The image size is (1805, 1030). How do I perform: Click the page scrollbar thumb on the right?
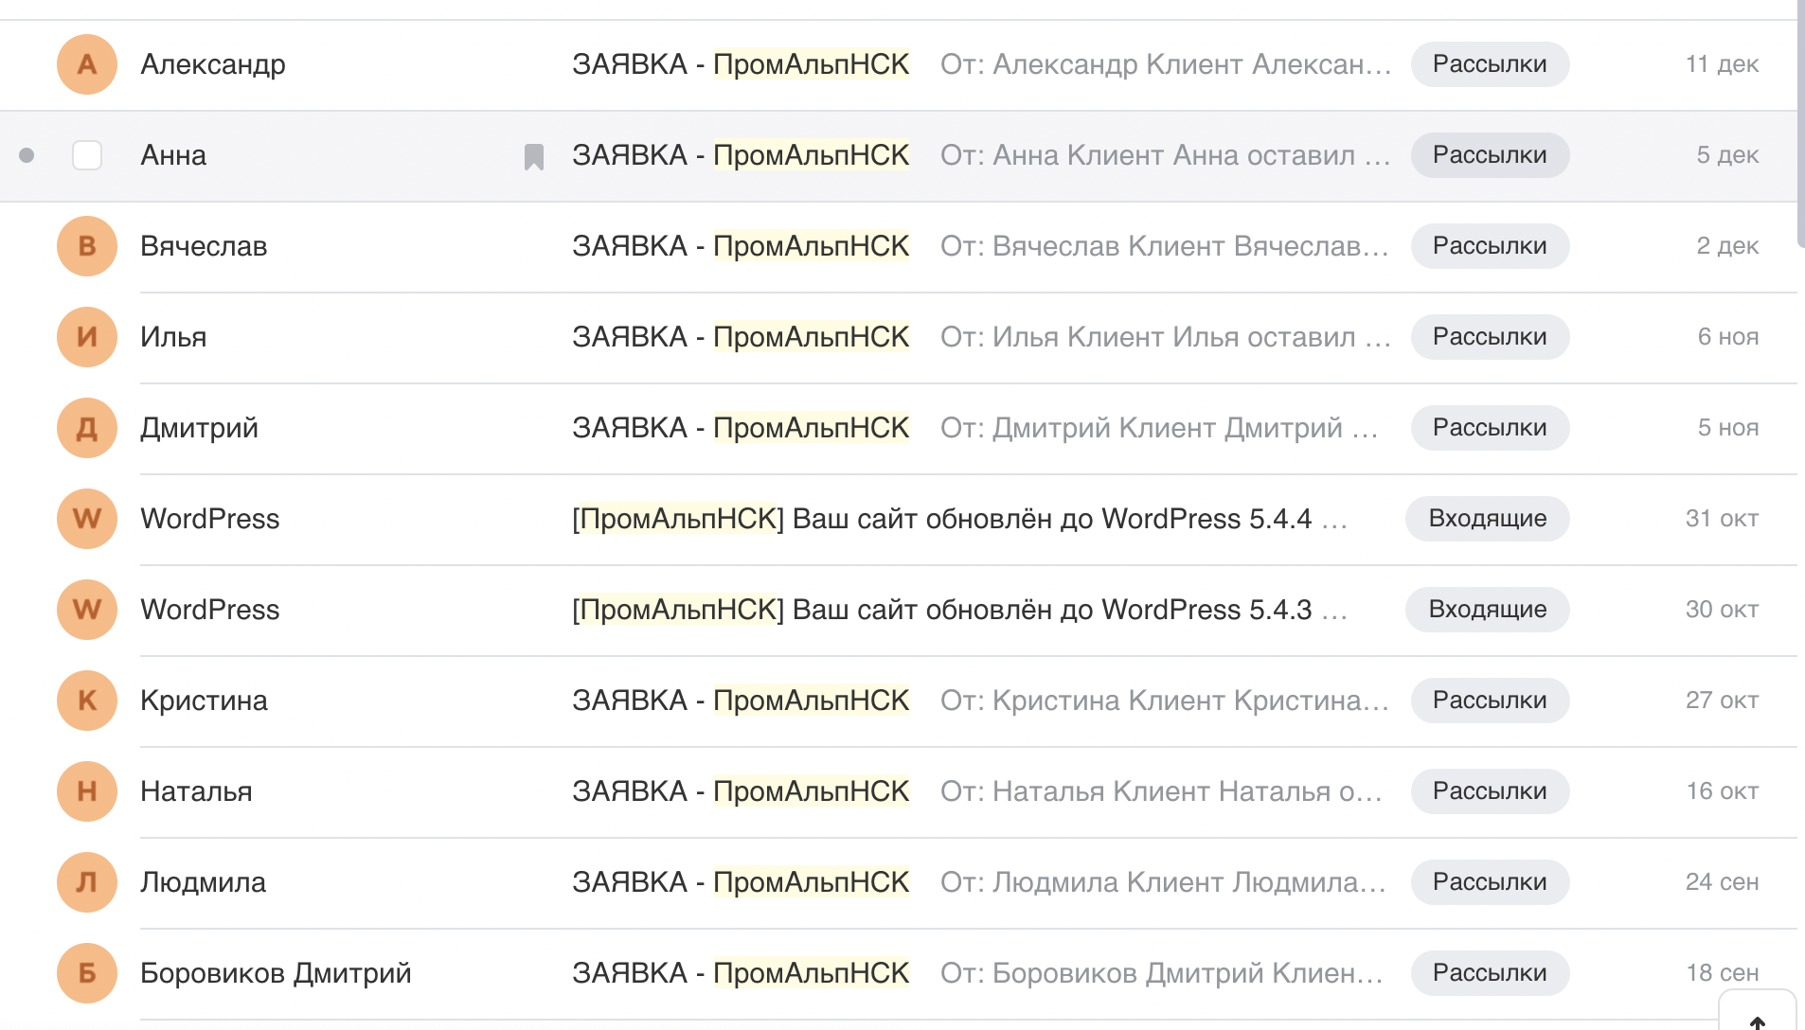(1800, 123)
